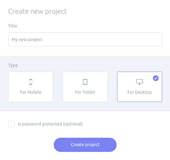Click the 'For Mobile' text label

[x=30, y=92]
